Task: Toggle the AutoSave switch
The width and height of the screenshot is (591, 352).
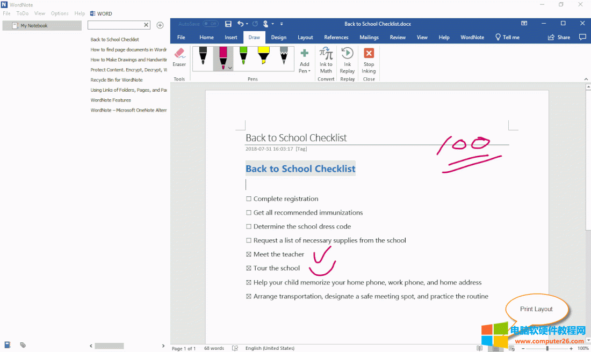Action: [211, 24]
